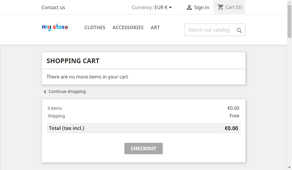This screenshot has height=170, width=292.
Task: Click the left chevron before Continue shopping
Action: [45, 92]
